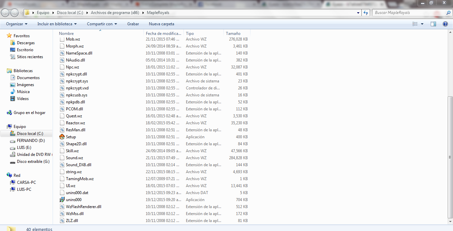
Task: Select the Setup application icon
Action: 62,137
